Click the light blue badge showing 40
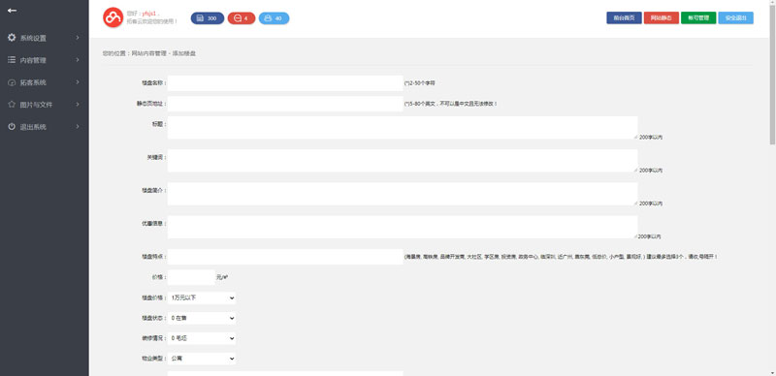 [x=275, y=18]
